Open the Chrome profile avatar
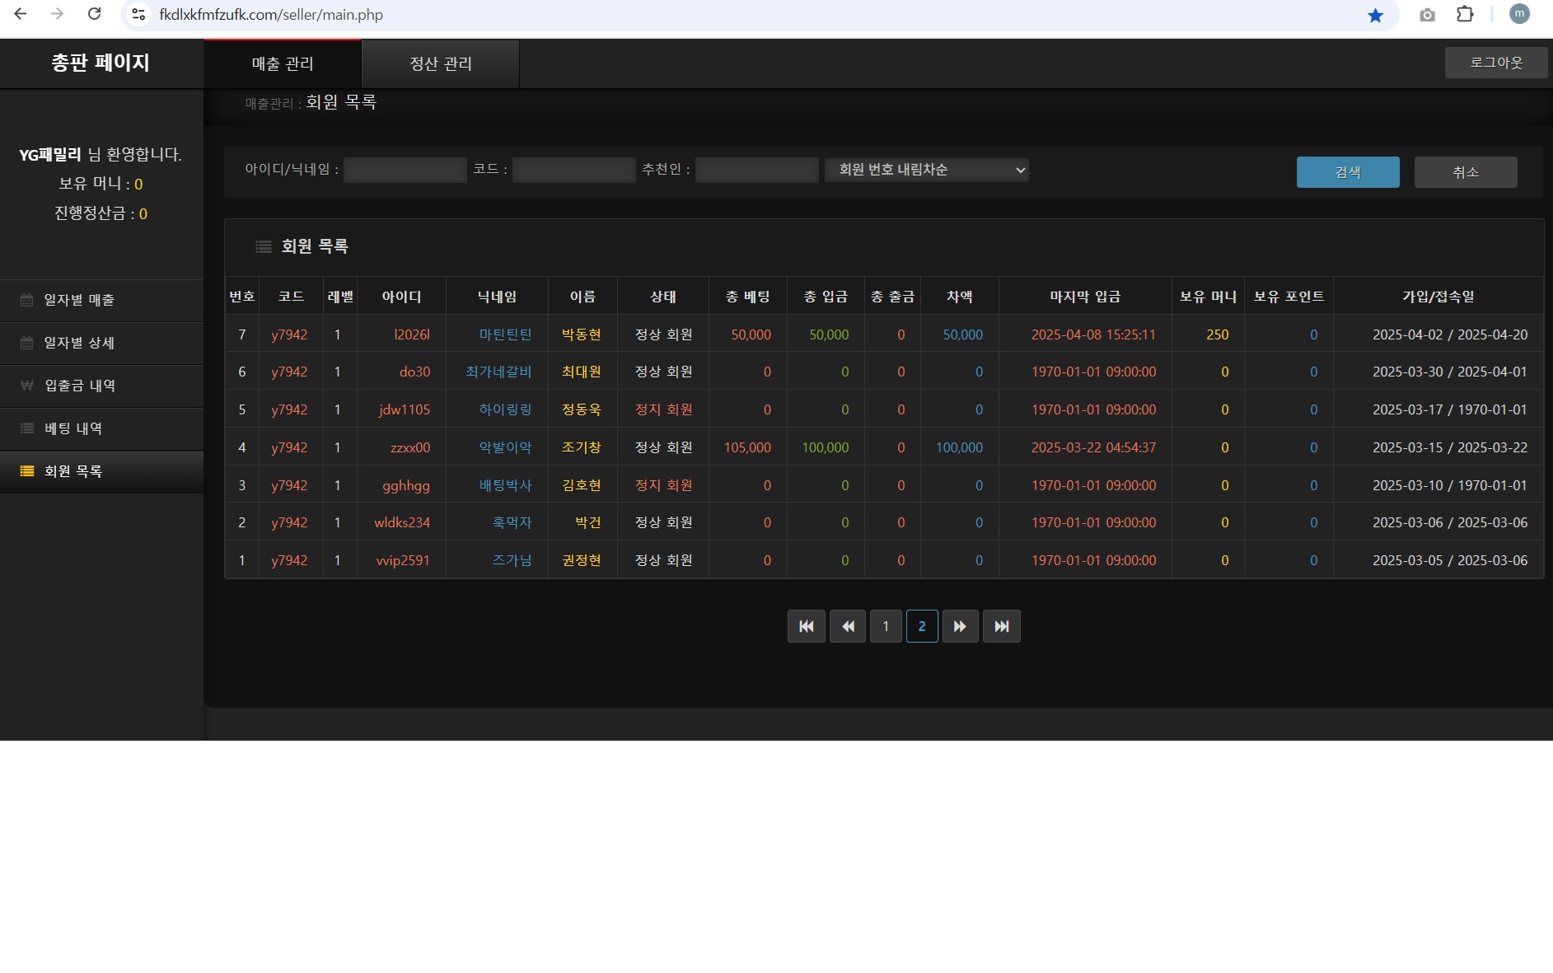 pyautogui.click(x=1519, y=14)
